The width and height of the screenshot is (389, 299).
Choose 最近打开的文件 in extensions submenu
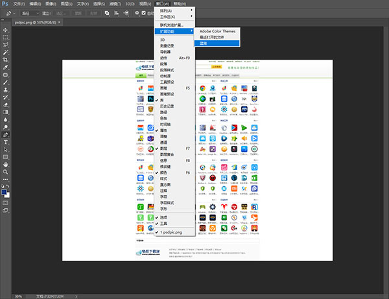[x=217, y=37]
